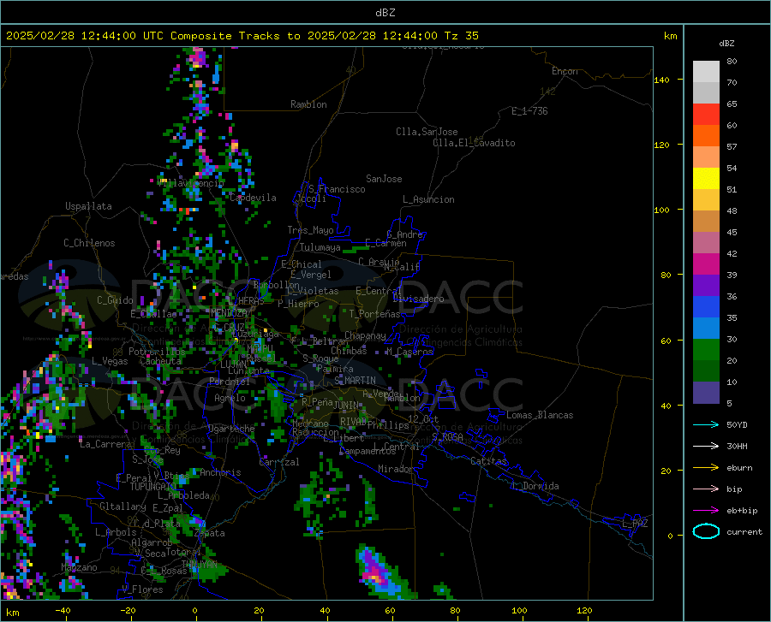Click the 39 dBZ magenta legend swatch

[x=706, y=264]
